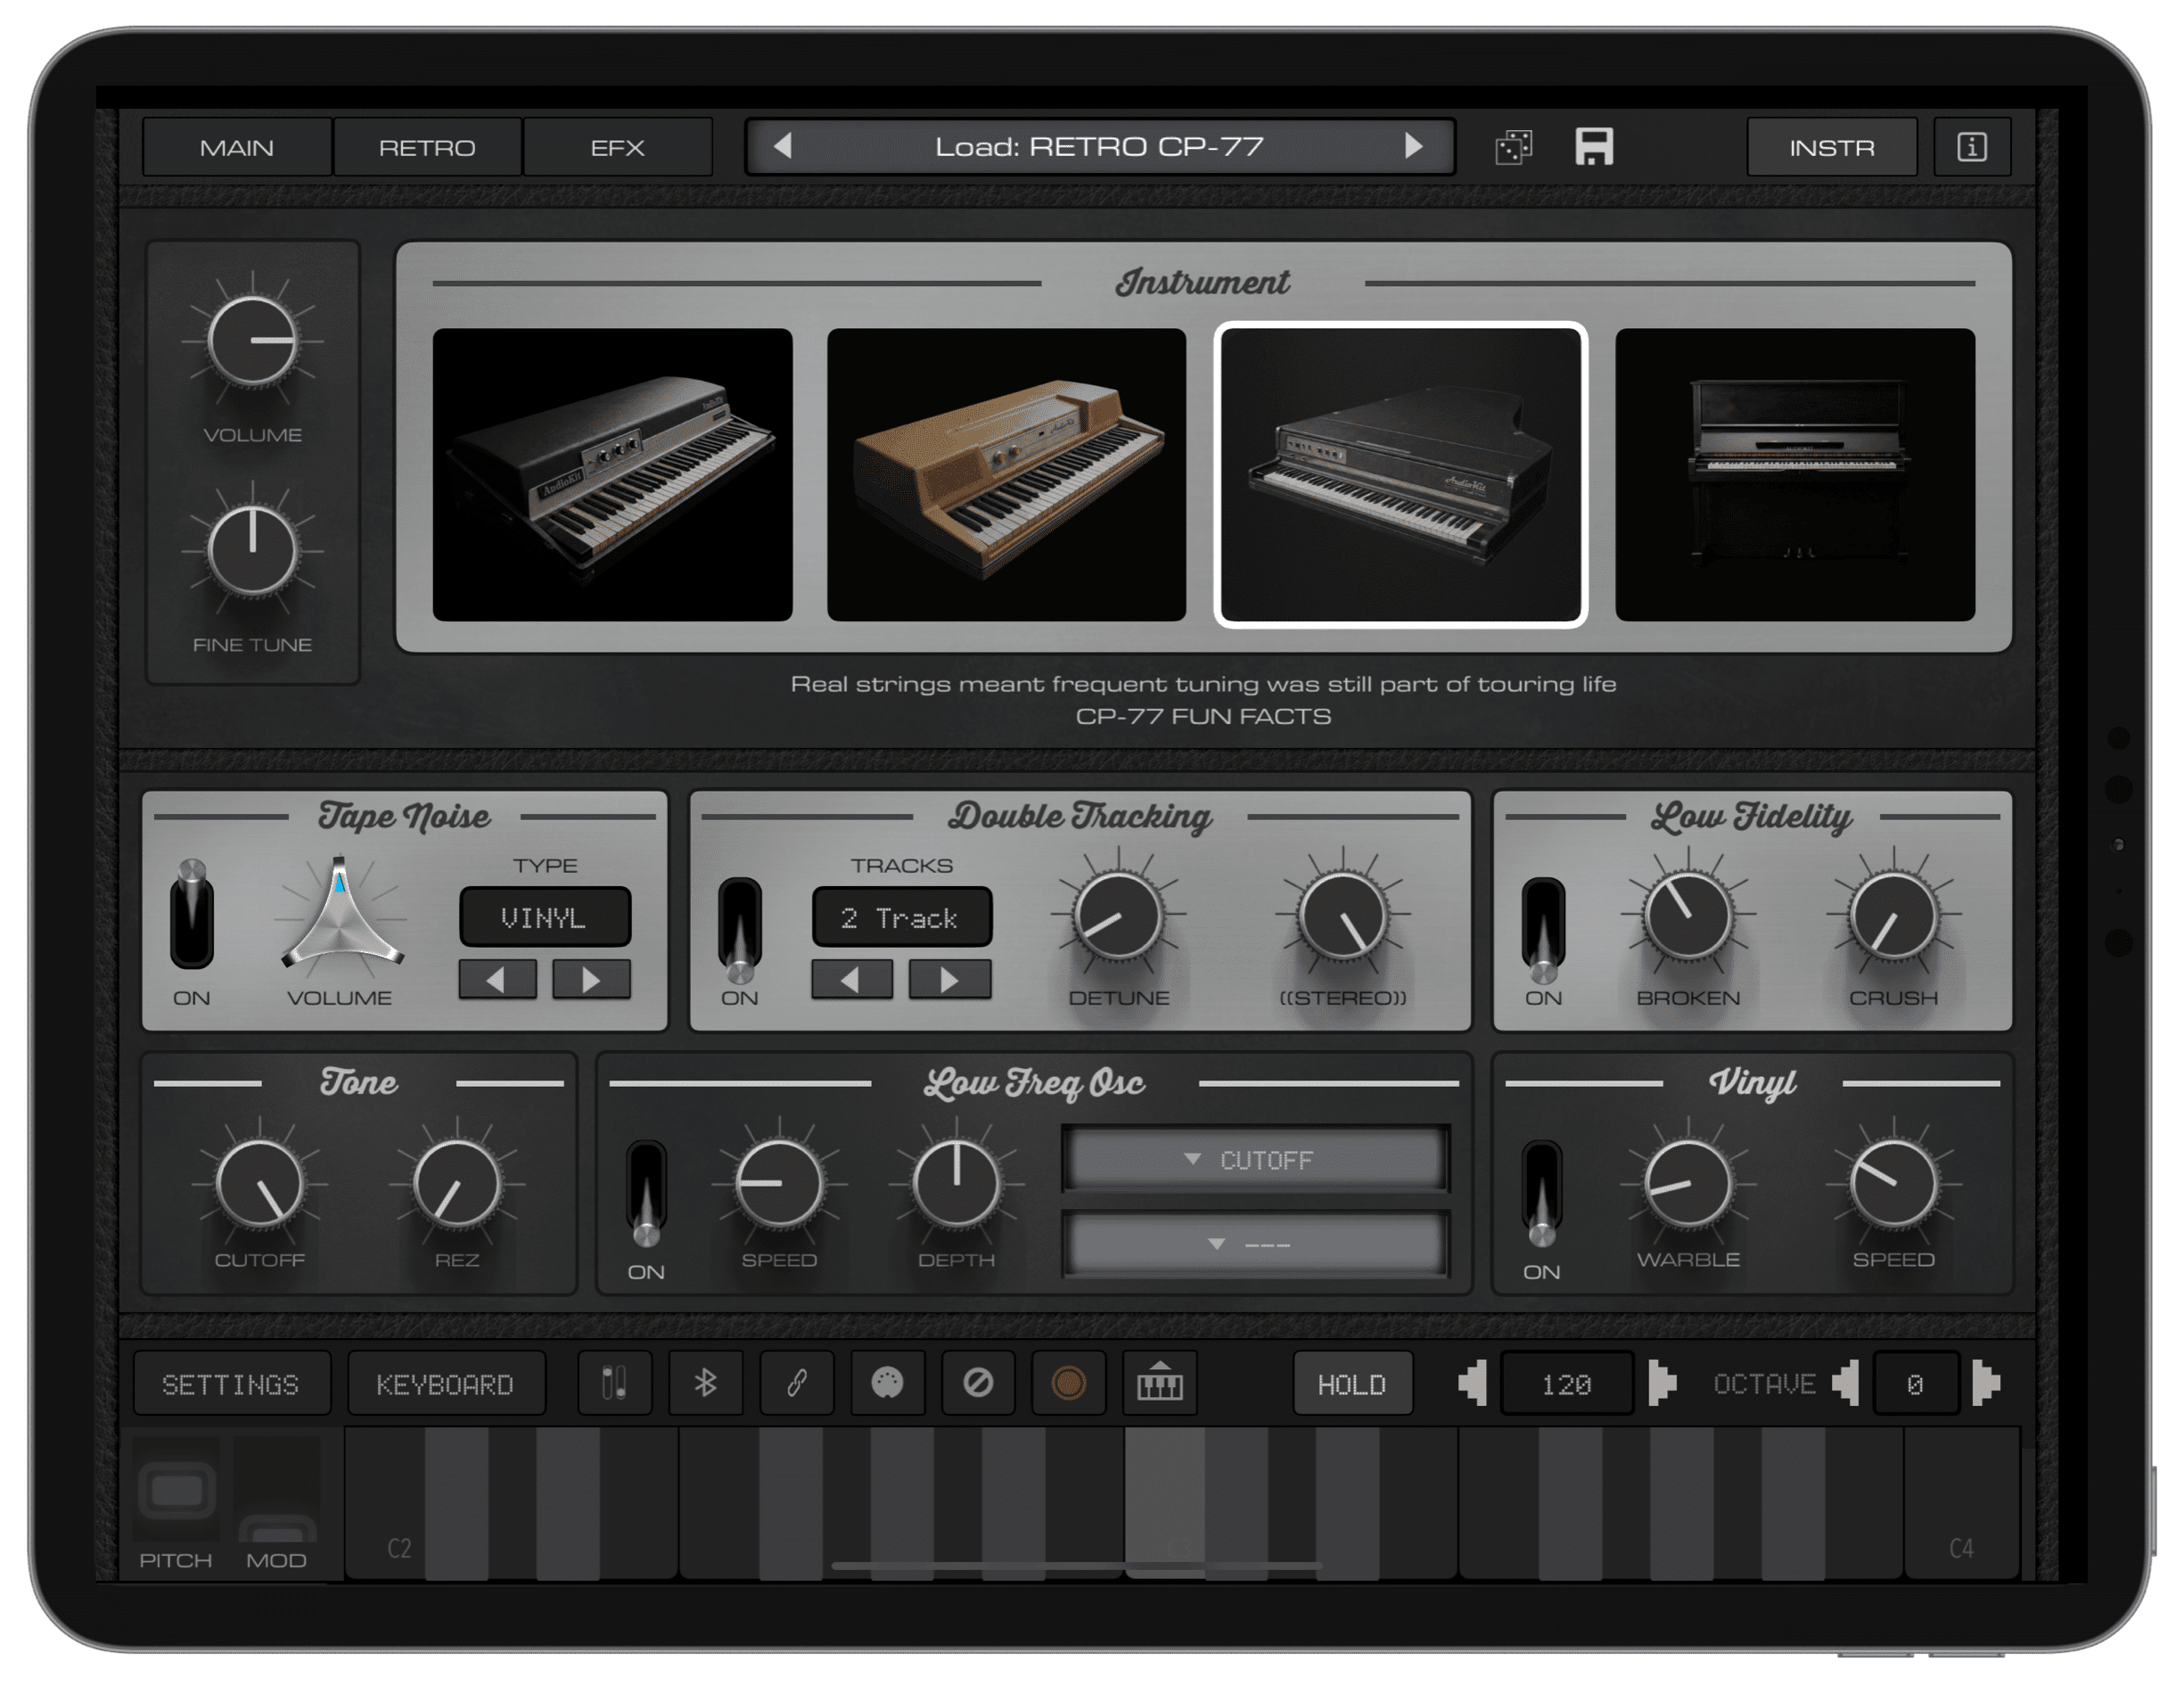Click the chain link icon

[796, 1384]
